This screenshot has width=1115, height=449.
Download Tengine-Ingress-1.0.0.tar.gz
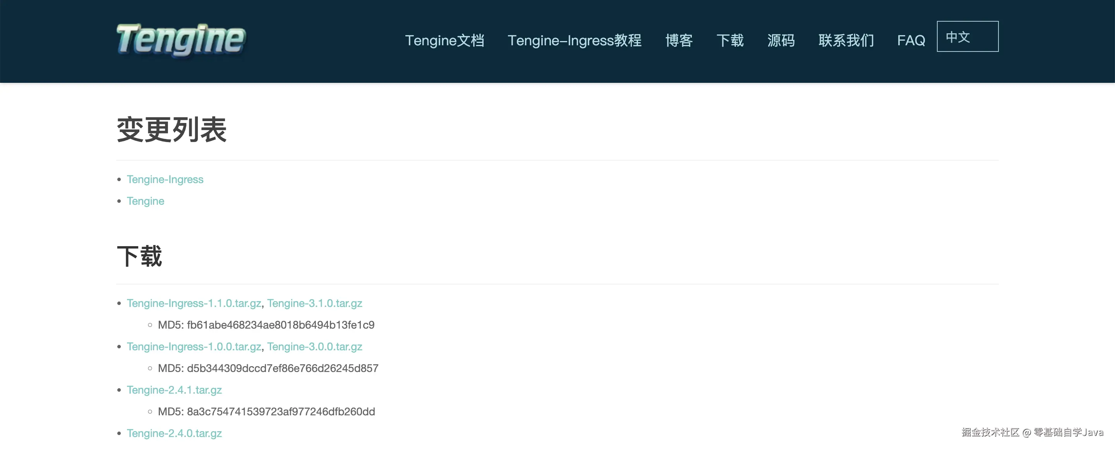click(194, 346)
